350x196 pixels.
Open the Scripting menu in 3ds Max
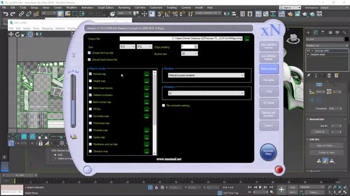point(172,8)
